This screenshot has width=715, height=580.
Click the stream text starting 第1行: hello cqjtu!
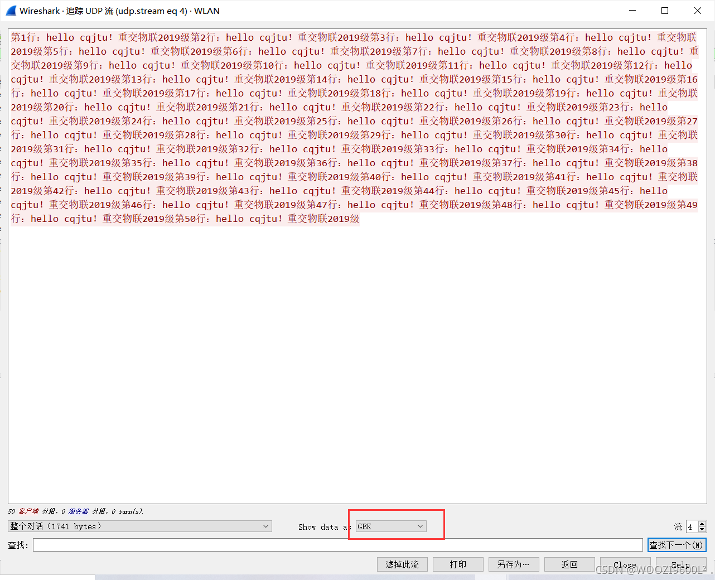(x=62, y=37)
